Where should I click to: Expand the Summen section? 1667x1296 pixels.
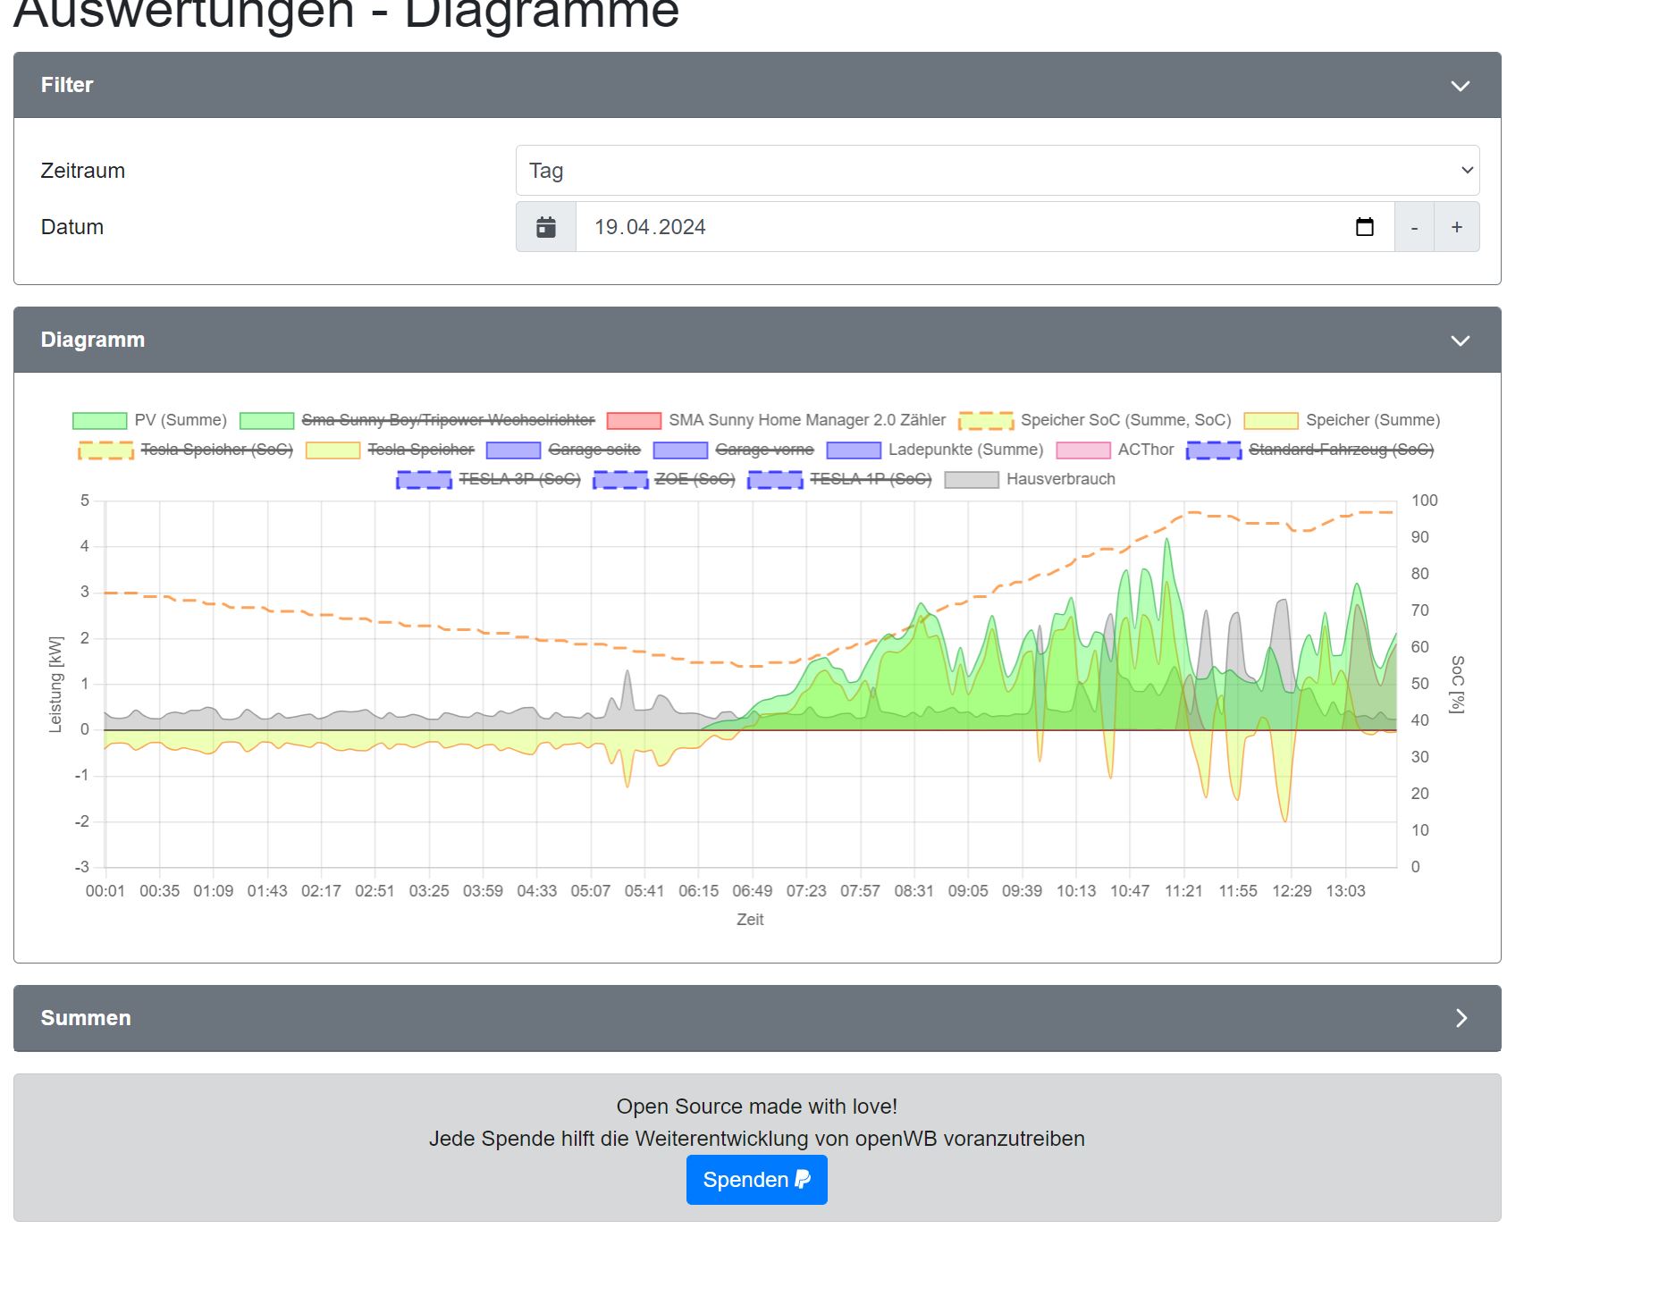pyautogui.click(x=1461, y=1018)
